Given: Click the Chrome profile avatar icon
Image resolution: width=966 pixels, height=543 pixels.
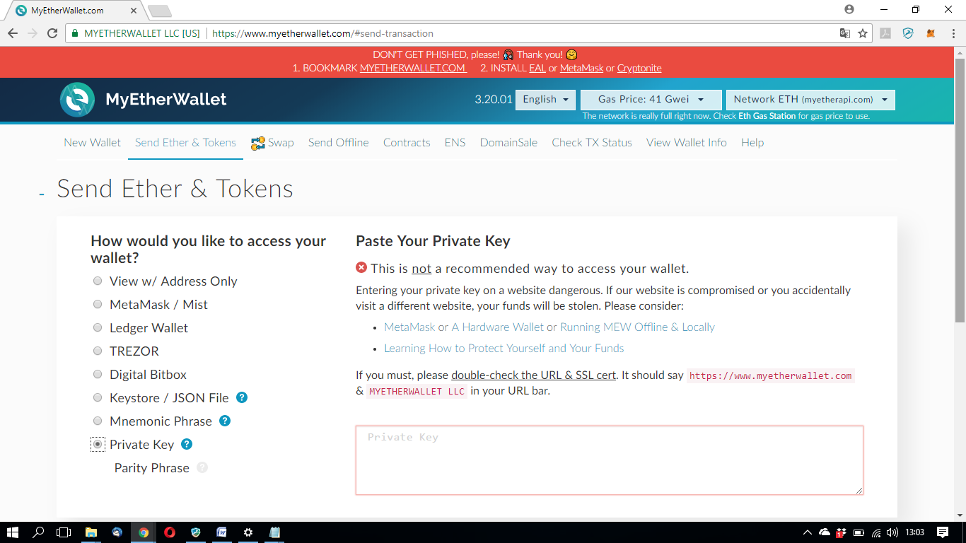Looking at the screenshot, I should [x=849, y=9].
